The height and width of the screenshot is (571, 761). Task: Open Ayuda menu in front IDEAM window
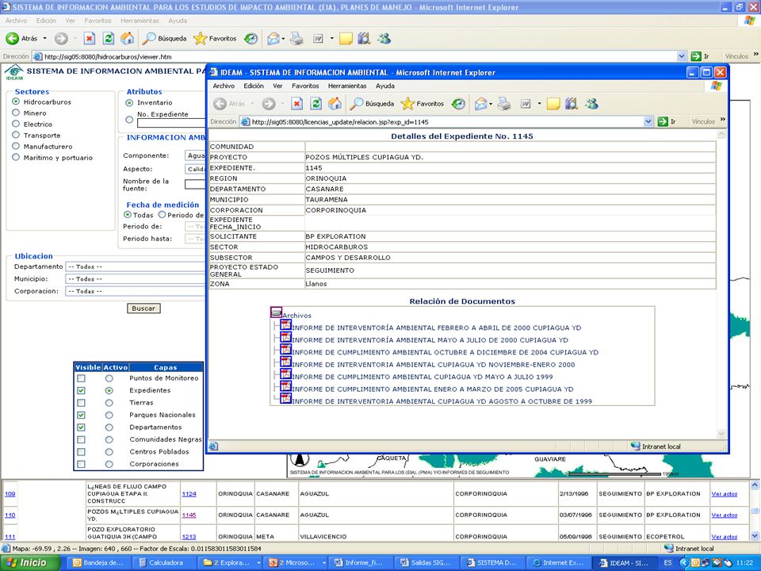coord(385,86)
